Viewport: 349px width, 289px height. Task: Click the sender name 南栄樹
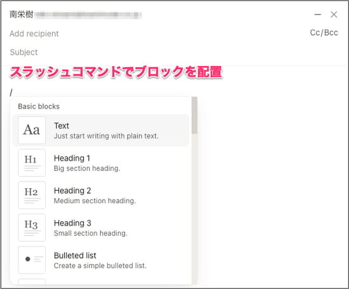pyautogui.click(x=22, y=15)
